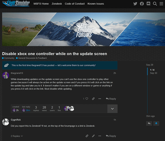Viewport: 165px width, 141px height.
Task: Click the edit pencil on Cygnifick's post
Action: pyautogui.click(x=93, y=136)
